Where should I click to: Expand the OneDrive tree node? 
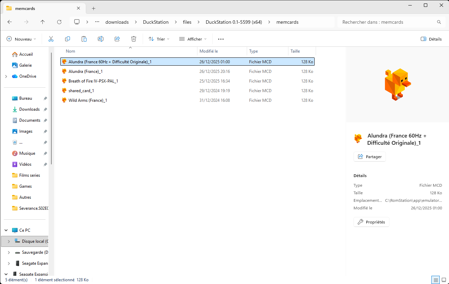coord(6,76)
